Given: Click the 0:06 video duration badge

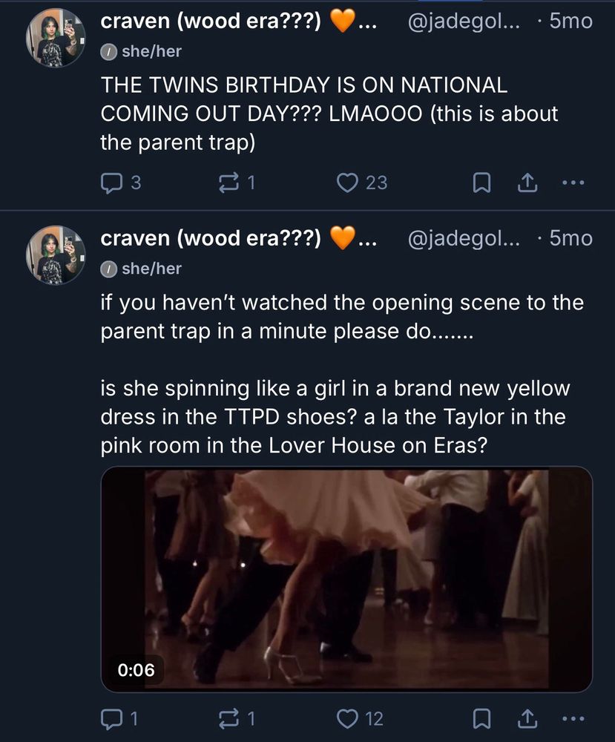Looking at the screenshot, I should (x=137, y=669).
